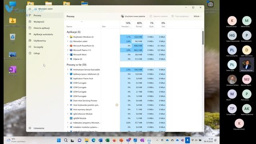The width and height of the screenshot is (256, 144).
Task: Switch to the Szczegóły page
Action: pyautogui.click(x=45, y=47)
